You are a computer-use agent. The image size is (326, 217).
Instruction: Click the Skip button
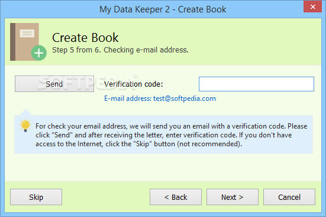coord(36,197)
